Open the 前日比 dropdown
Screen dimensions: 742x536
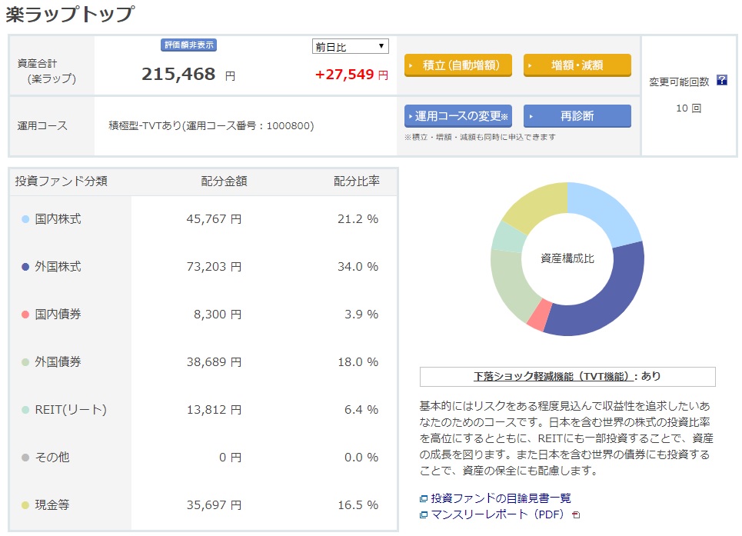click(350, 46)
